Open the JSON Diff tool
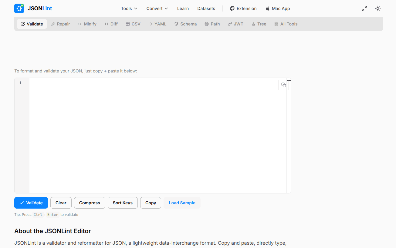Image resolution: width=396 pixels, height=248 pixels. [111, 24]
